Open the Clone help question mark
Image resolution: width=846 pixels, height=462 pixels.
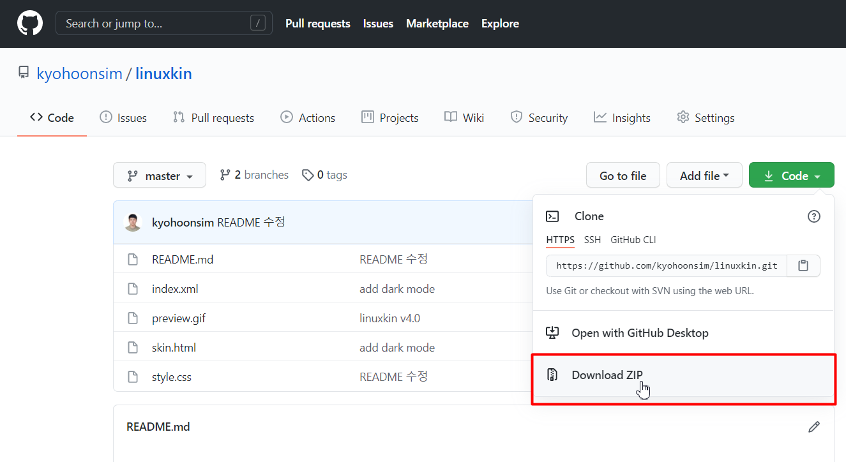pos(814,216)
